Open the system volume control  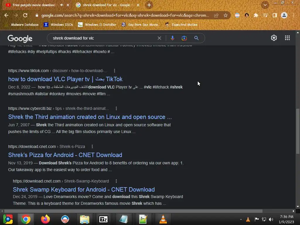[271, 219]
